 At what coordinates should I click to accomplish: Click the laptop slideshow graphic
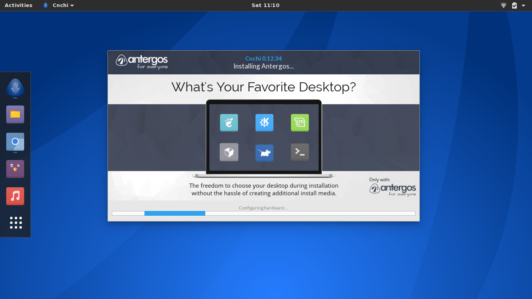pos(264,137)
